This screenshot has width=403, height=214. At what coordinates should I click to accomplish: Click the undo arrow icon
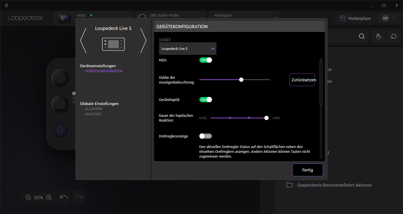[64, 197]
